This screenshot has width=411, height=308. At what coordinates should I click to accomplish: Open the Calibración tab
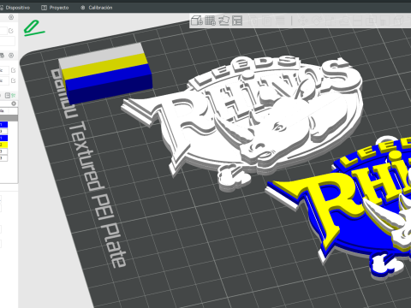(x=97, y=8)
